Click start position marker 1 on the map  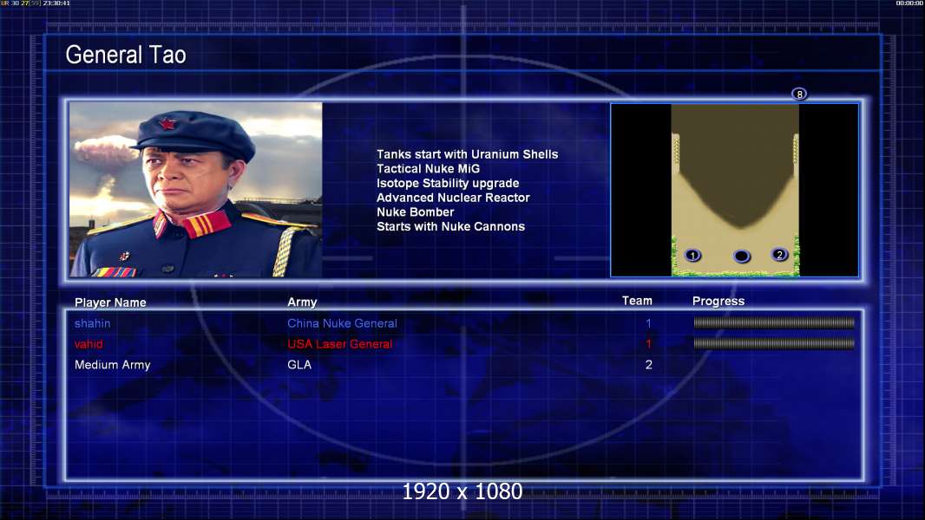692,255
